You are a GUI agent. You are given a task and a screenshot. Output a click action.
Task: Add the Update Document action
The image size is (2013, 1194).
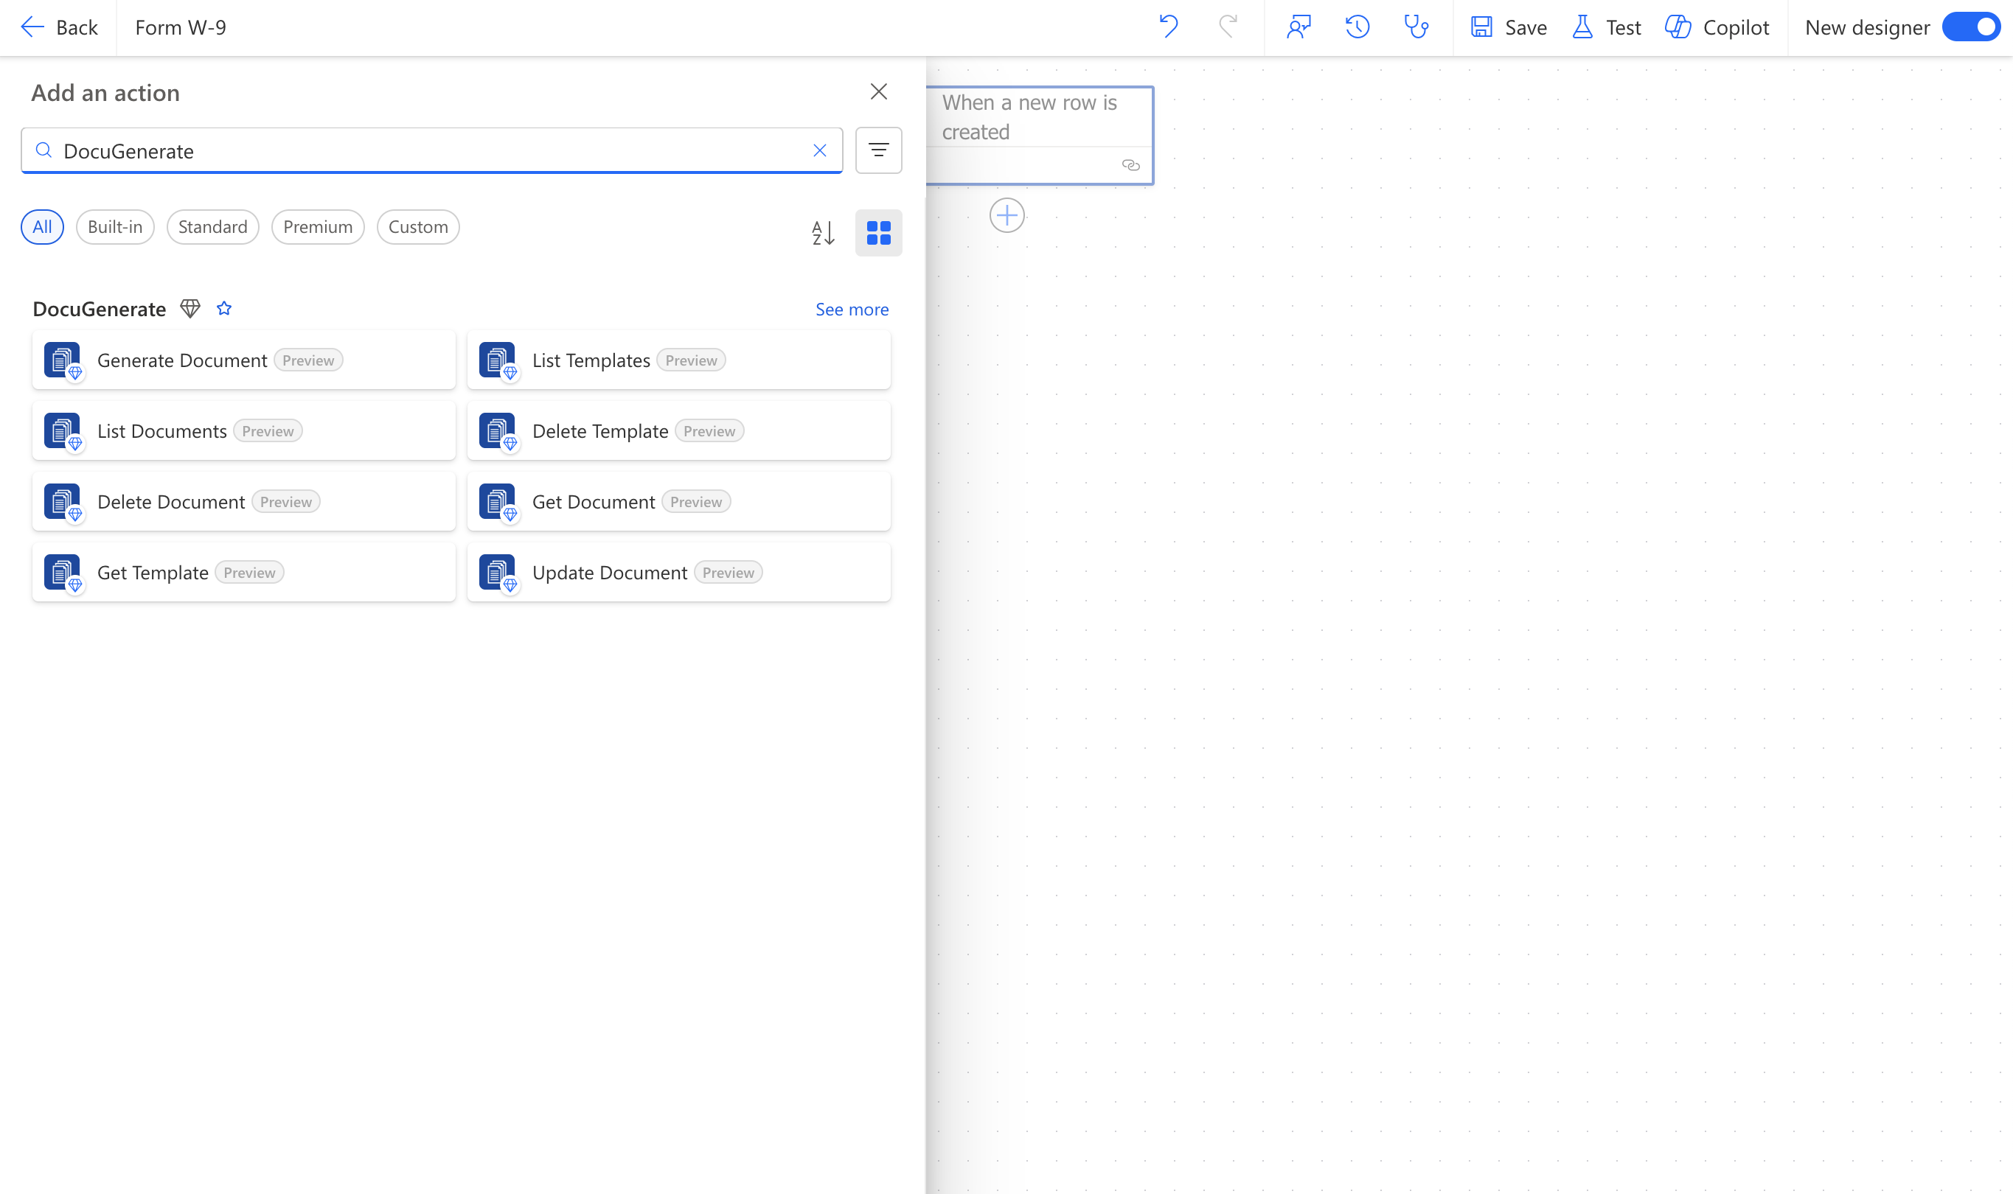click(678, 572)
